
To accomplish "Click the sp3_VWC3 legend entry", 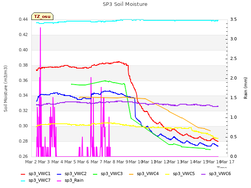I will point(108,174).
